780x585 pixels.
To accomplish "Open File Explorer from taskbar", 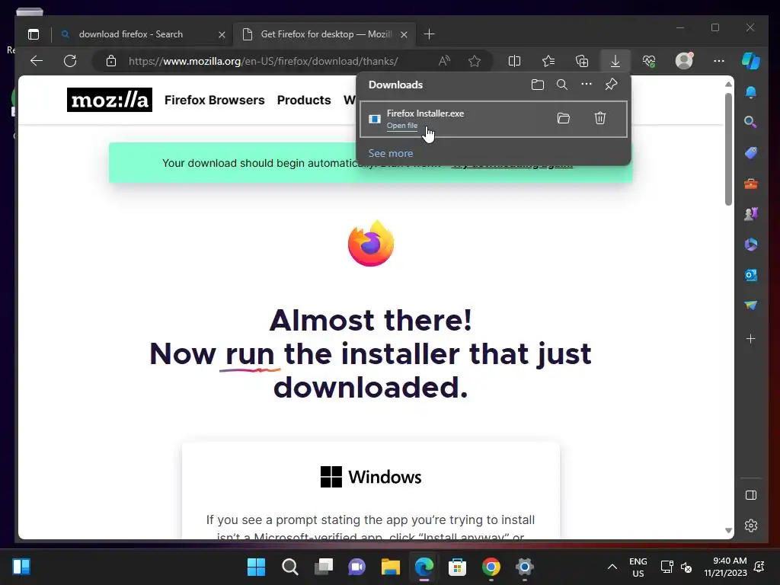I will coord(391,567).
